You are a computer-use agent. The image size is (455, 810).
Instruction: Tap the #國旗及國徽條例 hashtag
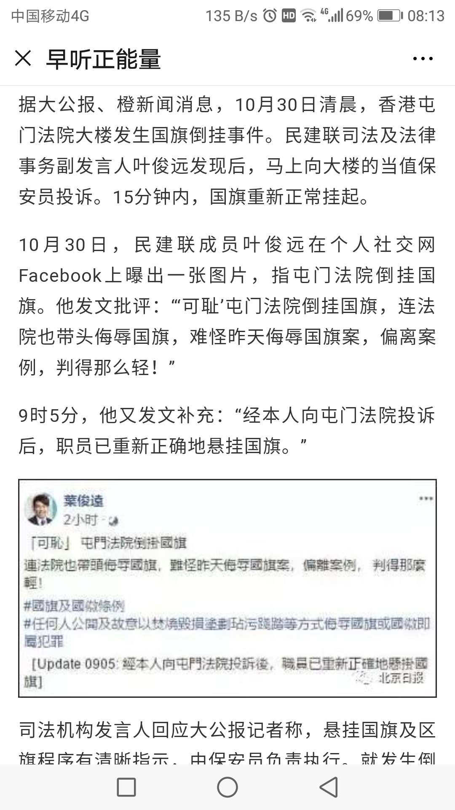click(x=74, y=606)
